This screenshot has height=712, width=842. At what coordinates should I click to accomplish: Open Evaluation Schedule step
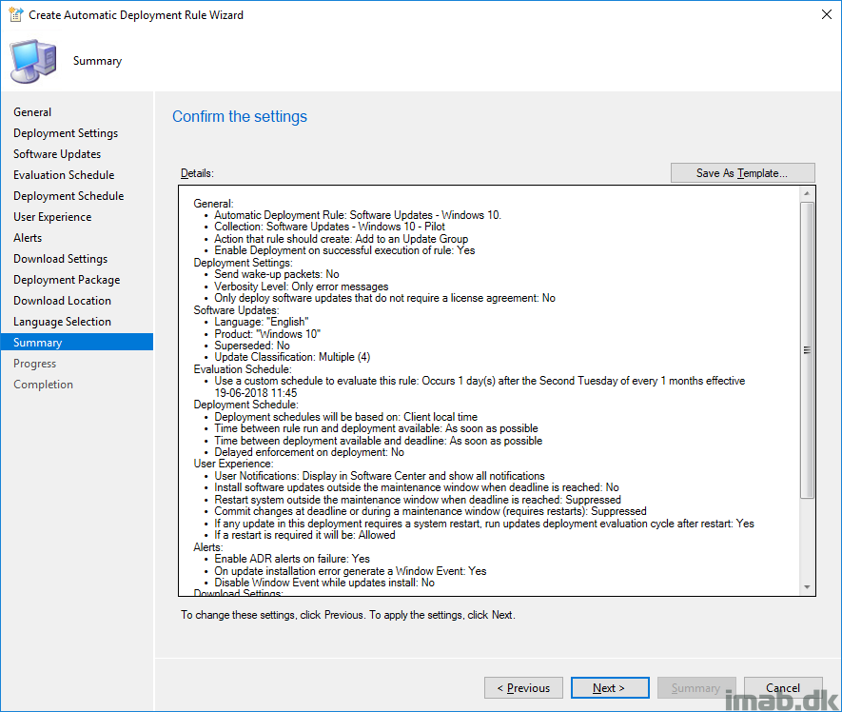click(x=64, y=175)
